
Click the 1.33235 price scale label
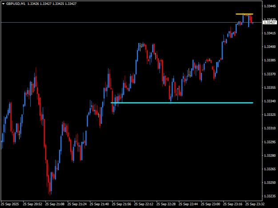coord(270,196)
